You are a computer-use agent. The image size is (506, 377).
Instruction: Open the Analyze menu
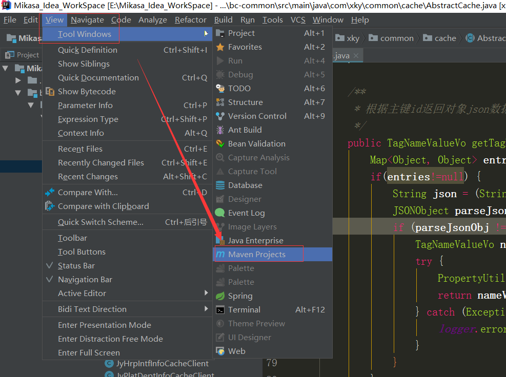[153, 20]
